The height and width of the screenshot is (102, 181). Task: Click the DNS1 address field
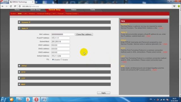coord(61,45)
